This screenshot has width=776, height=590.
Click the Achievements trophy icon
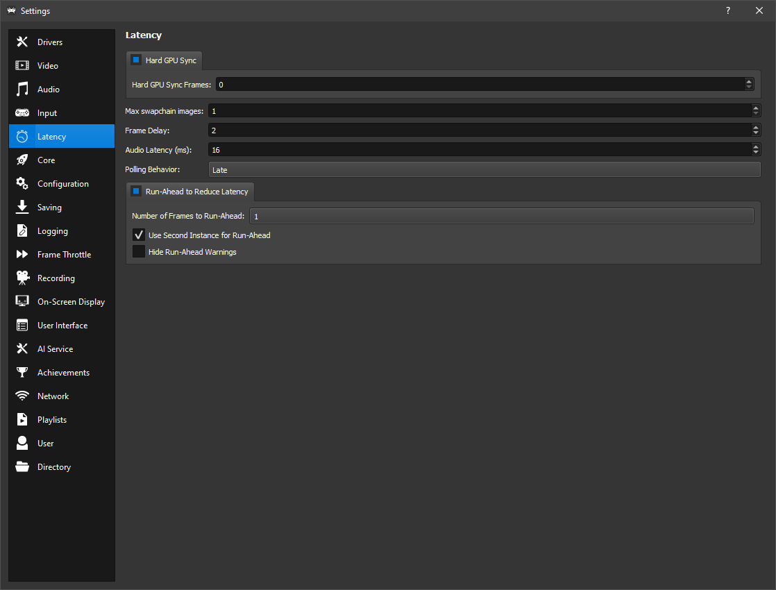point(22,373)
